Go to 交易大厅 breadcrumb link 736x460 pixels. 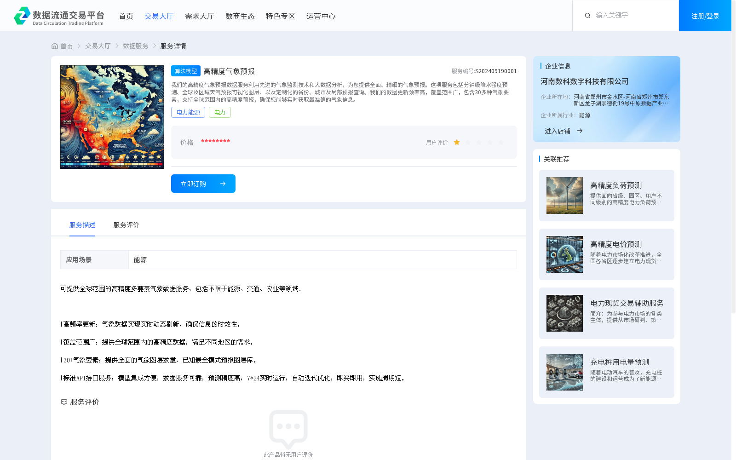pos(98,46)
